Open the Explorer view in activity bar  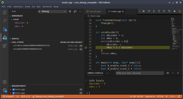[x=5, y=12]
